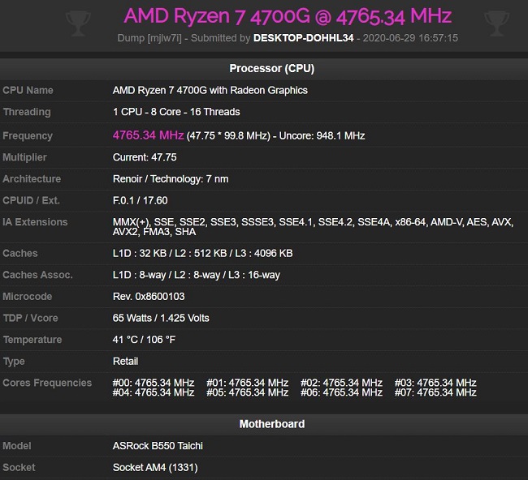Click core '#05: 4765.34 MHz' frequency

pyautogui.click(x=248, y=392)
